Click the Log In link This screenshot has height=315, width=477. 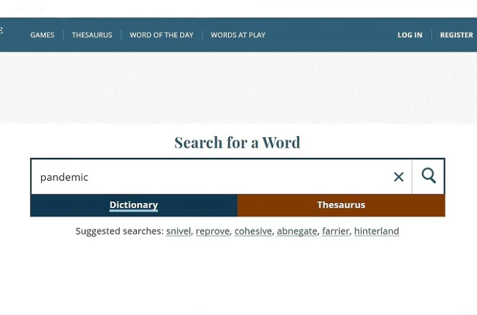click(409, 35)
